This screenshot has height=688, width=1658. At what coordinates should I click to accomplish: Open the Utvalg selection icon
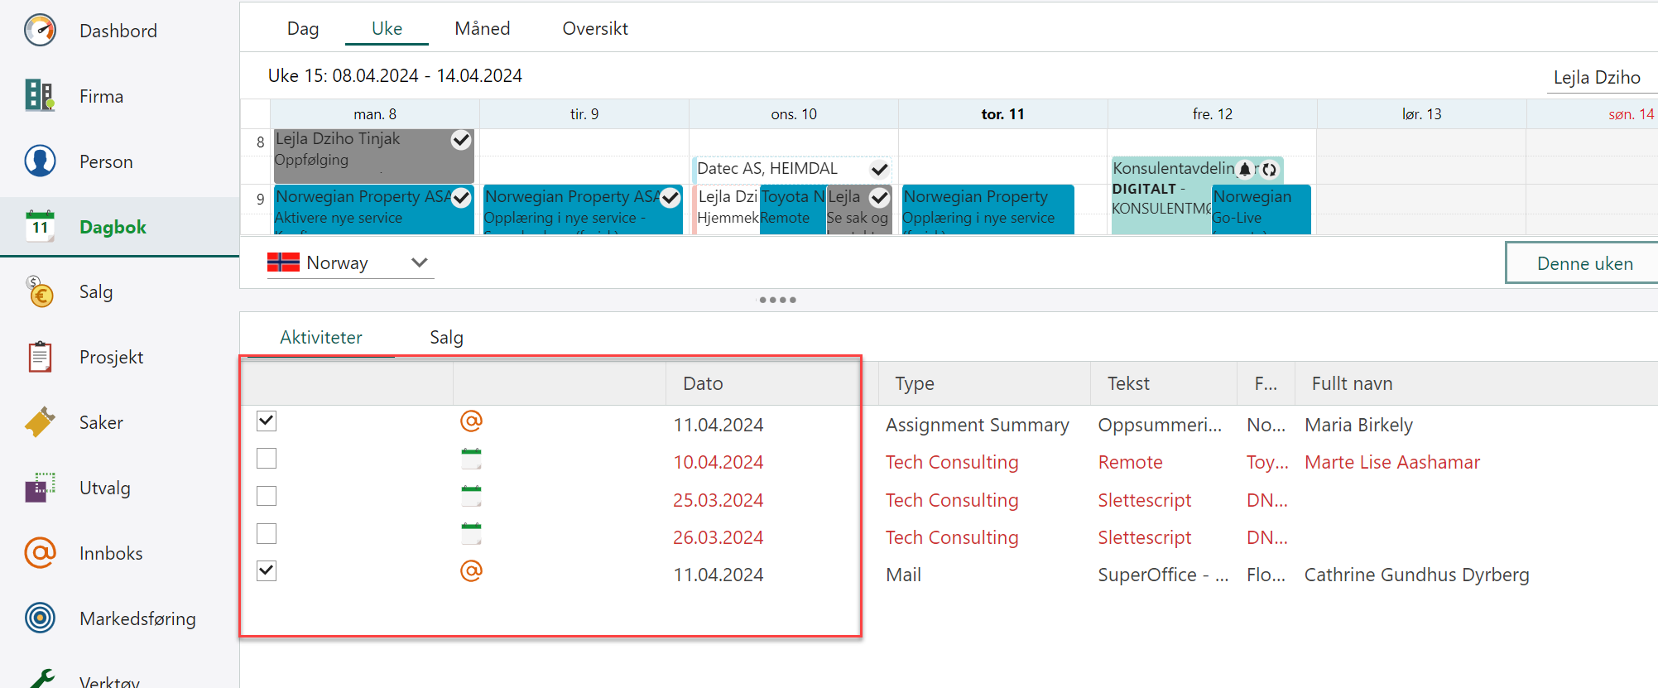pyautogui.click(x=40, y=488)
